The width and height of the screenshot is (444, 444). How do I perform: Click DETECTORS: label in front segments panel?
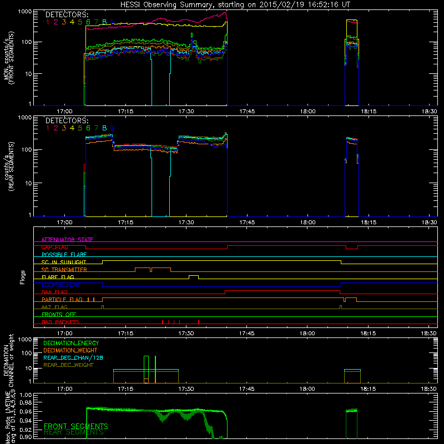coord(67,14)
